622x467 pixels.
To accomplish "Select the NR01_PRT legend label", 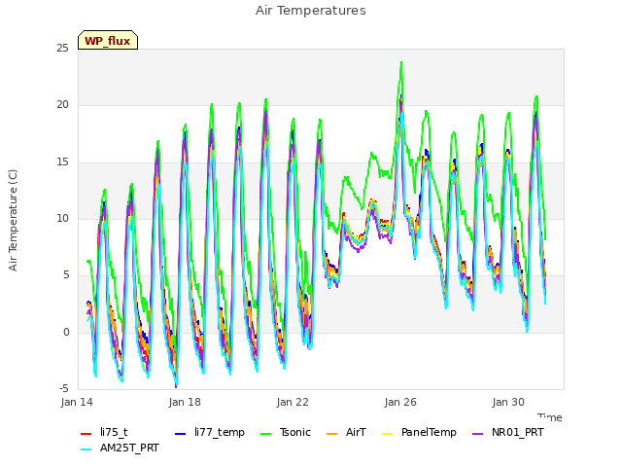I will [x=518, y=432].
